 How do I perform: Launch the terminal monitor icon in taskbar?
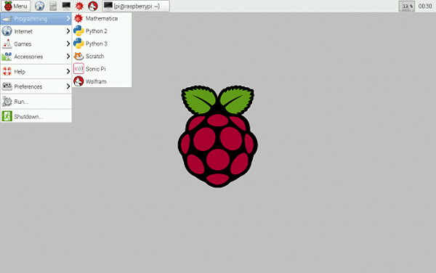click(66, 6)
